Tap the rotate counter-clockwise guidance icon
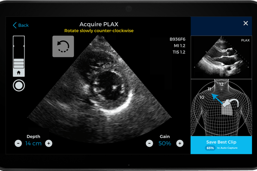The image size is (257, 171). click(x=63, y=46)
